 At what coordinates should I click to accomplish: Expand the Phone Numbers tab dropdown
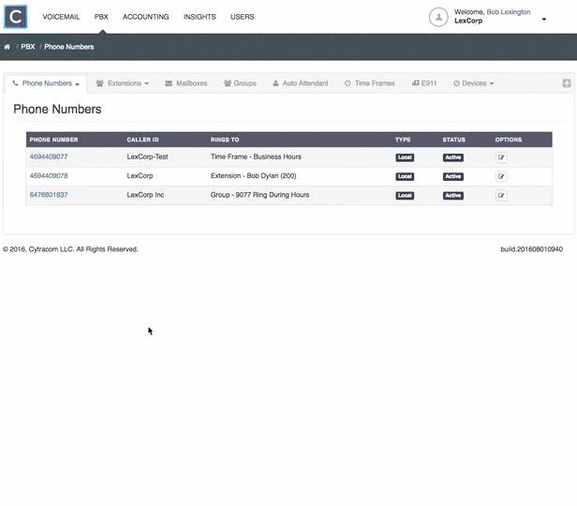(x=77, y=84)
